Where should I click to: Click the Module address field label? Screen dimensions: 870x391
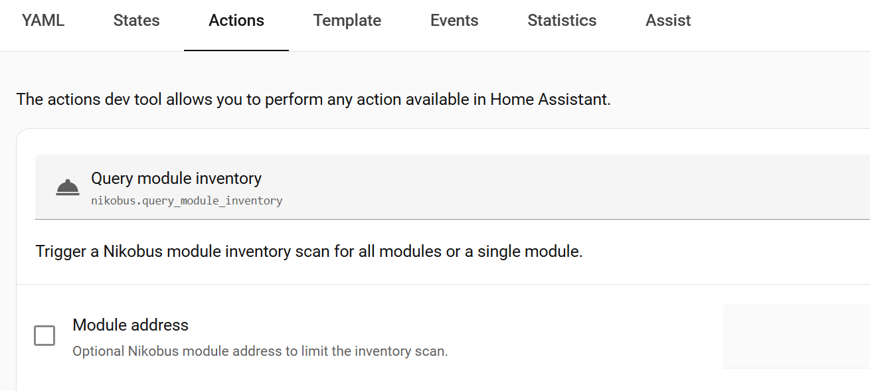click(x=131, y=325)
